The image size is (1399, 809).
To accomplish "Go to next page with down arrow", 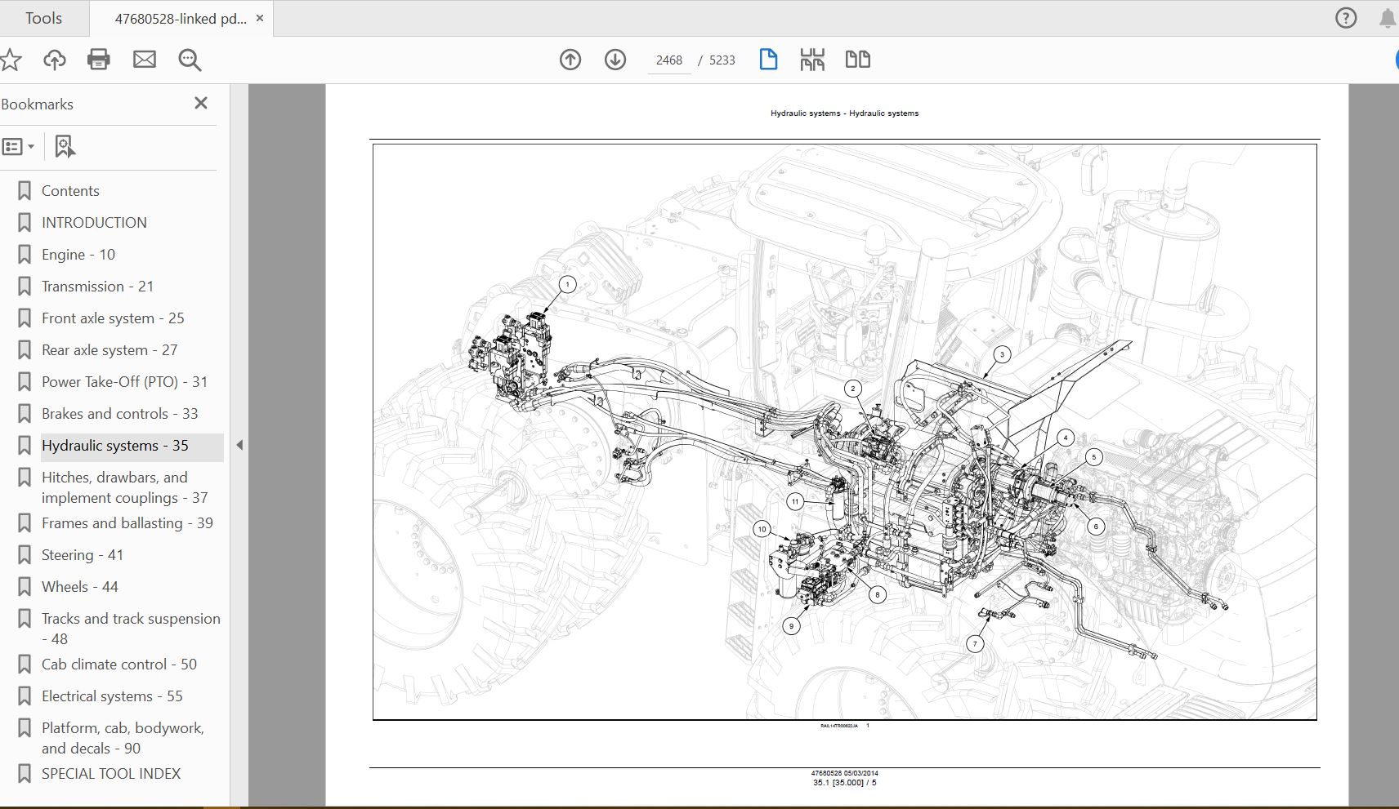I will click(615, 60).
